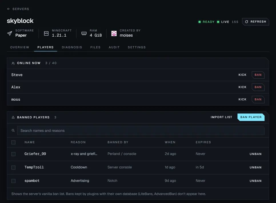Click the name TempTroll
The image size is (276, 203).
[x=34, y=167]
